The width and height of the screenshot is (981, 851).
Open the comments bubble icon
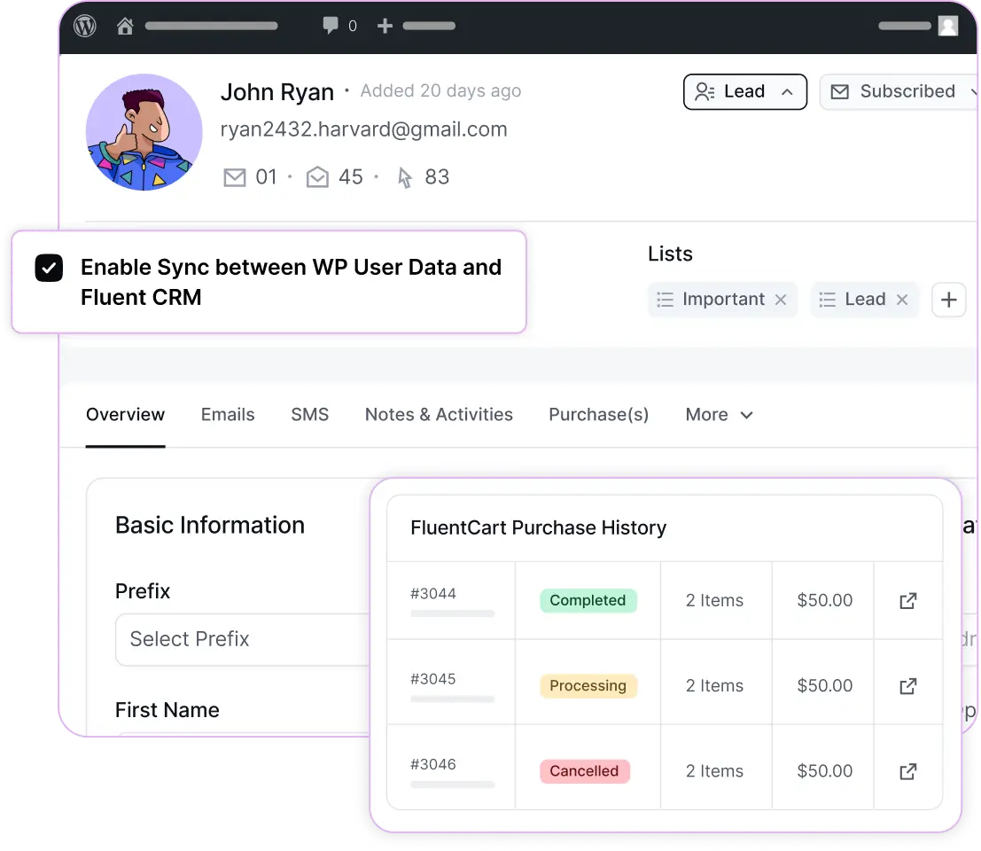click(331, 26)
